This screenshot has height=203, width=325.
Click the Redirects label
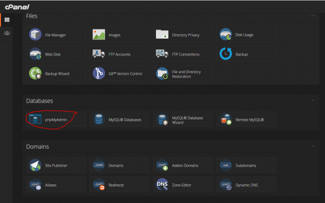pyautogui.click(x=116, y=185)
